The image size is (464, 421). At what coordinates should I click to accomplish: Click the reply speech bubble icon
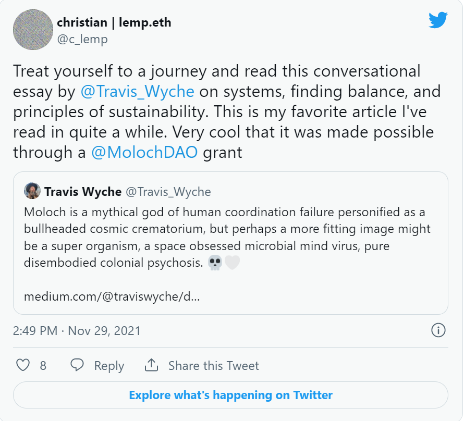pyautogui.click(x=77, y=365)
